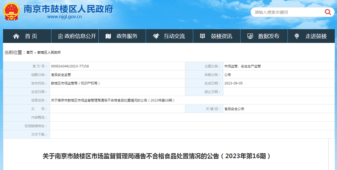The width and height of the screenshot is (337, 170).
Task: Select the category value 食品安全监管
Action: [x=61, y=75]
